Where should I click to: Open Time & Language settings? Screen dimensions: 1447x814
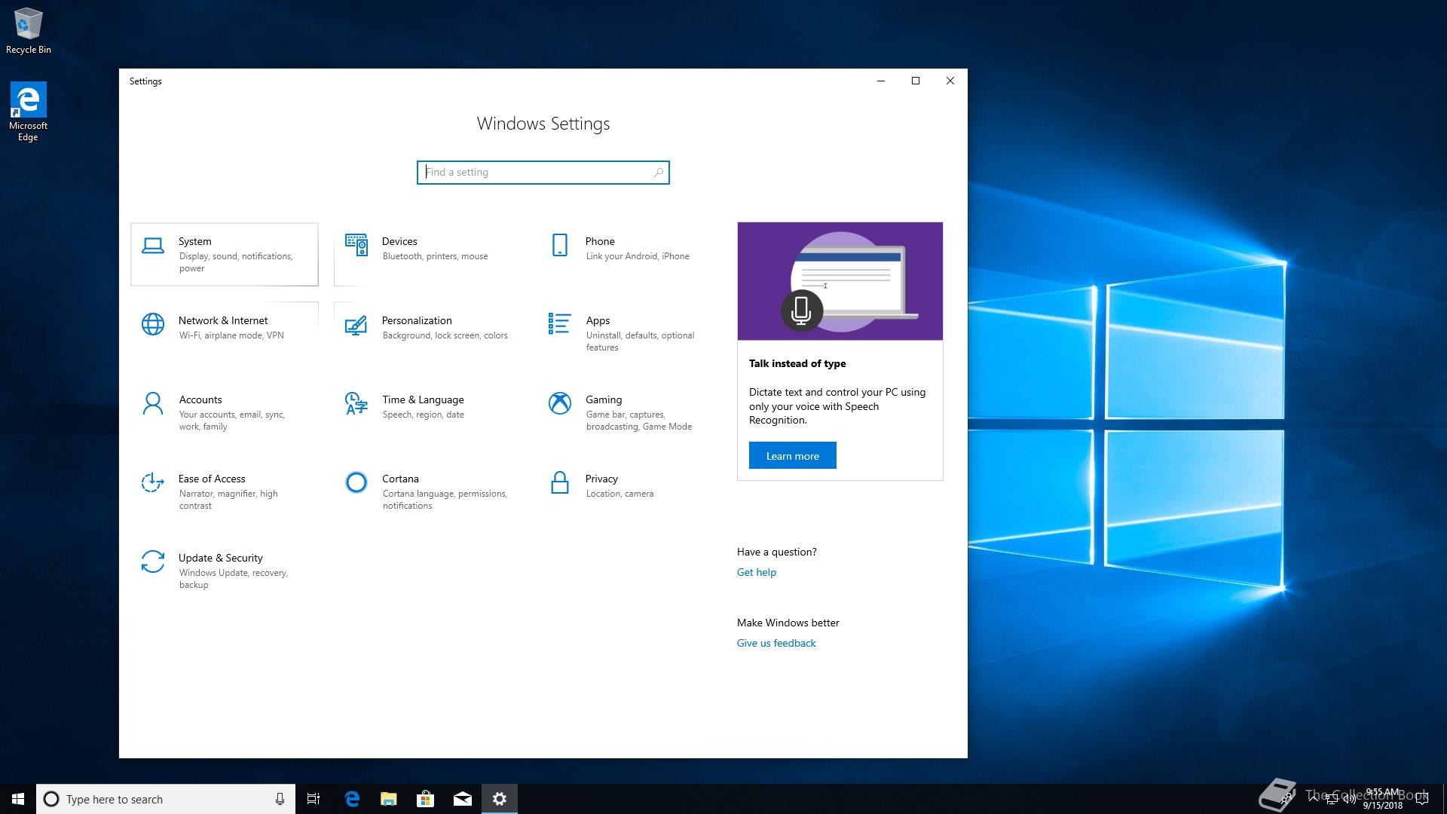point(422,400)
